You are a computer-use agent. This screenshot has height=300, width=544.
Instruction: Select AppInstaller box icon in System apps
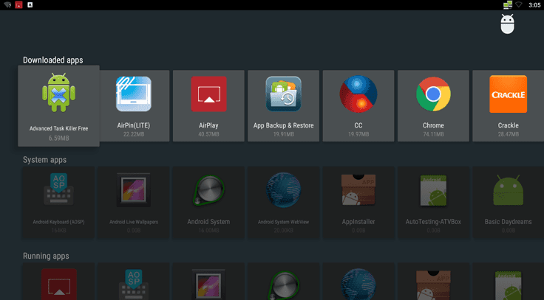(x=358, y=189)
